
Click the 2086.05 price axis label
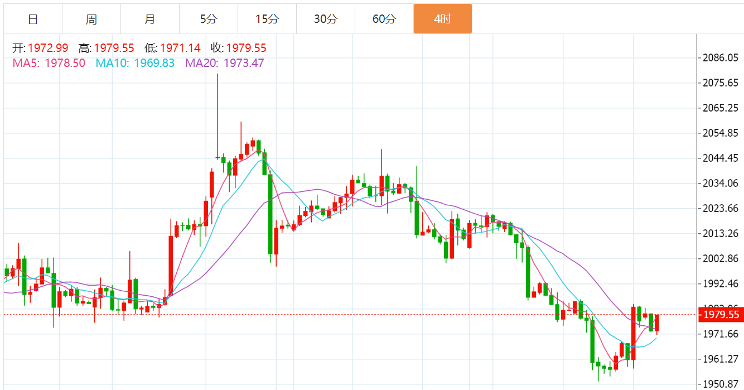click(x=721, y=58)
